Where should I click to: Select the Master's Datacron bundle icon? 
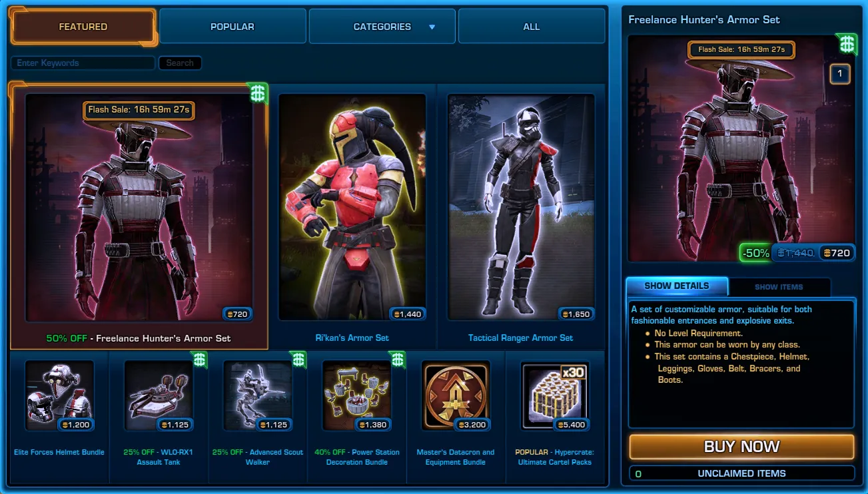point(456,396)
